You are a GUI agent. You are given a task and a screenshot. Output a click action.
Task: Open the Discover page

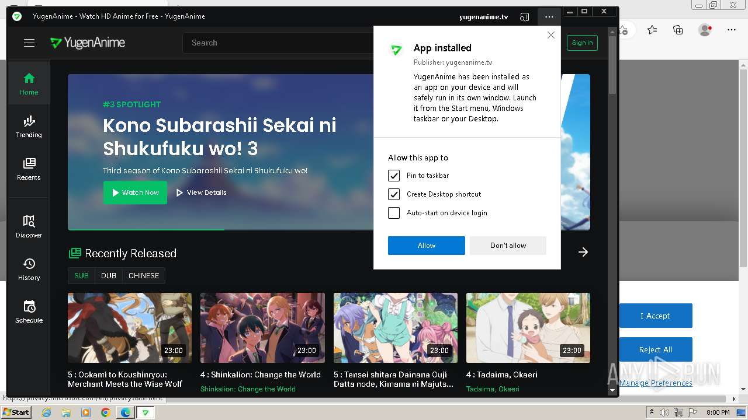pyautogui.click(x=29, y=226)
